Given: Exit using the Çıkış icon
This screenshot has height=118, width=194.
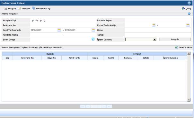Looking at the screenshot, I should [x=183, y=8].
